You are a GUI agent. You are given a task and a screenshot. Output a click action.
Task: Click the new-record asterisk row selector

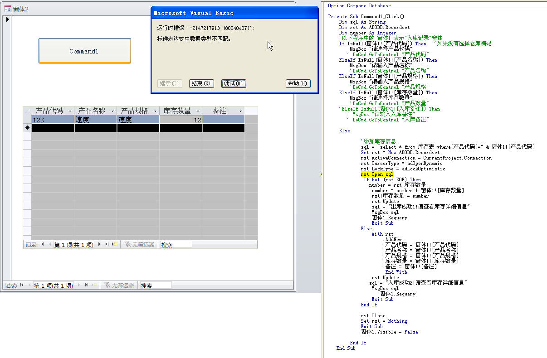(27, 128)
